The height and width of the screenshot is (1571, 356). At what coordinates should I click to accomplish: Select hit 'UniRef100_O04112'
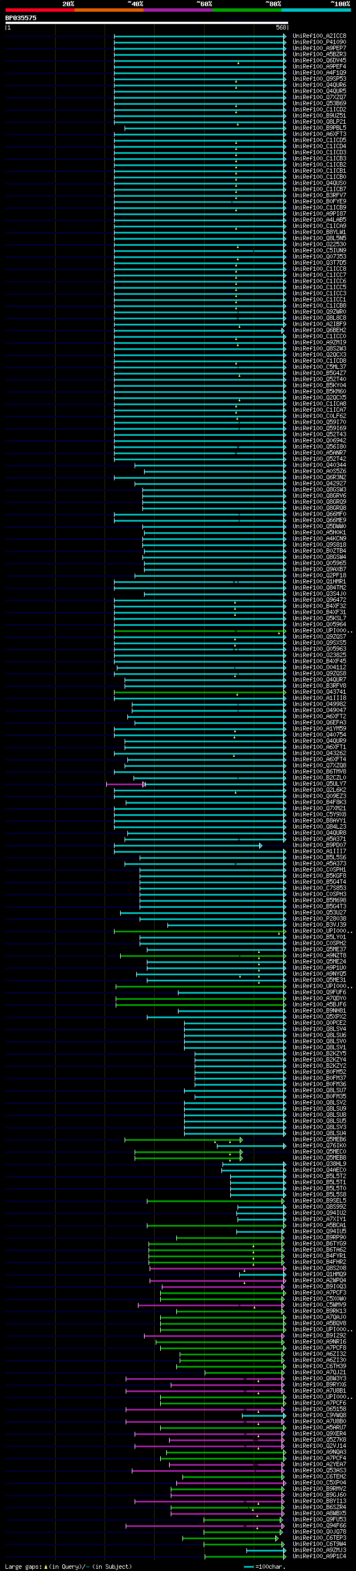click(319, 667)
